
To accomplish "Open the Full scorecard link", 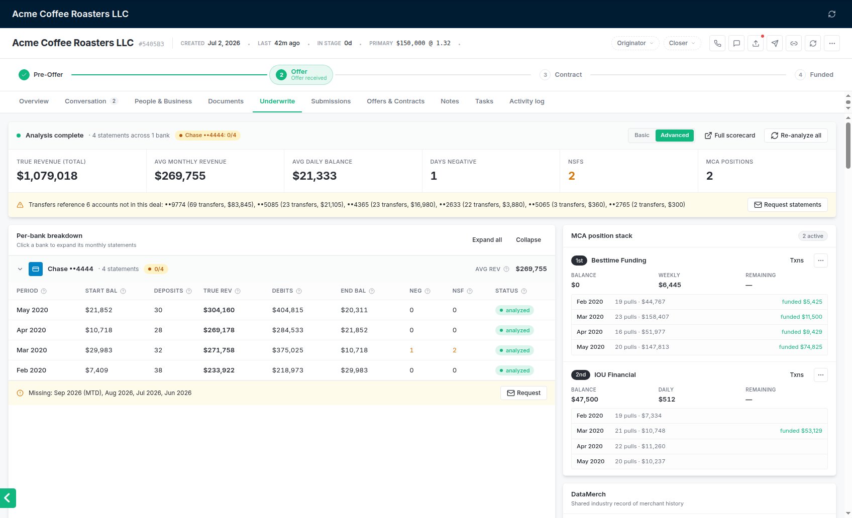I will (x=730, y=136).
